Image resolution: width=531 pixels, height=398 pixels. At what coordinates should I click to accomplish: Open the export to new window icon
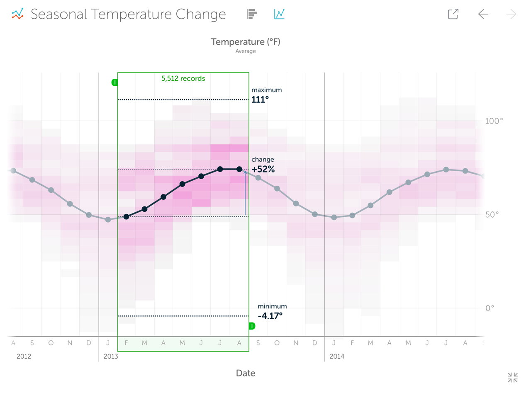[x=453, y=14]
